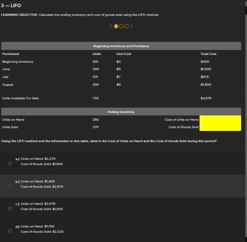Click the Units Available For Sale label
Viewport: 247px width, 242px height.
20,98
